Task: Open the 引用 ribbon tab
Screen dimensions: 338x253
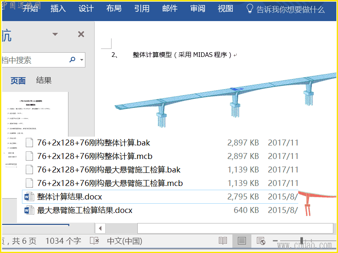Action: tap(142, 8)
